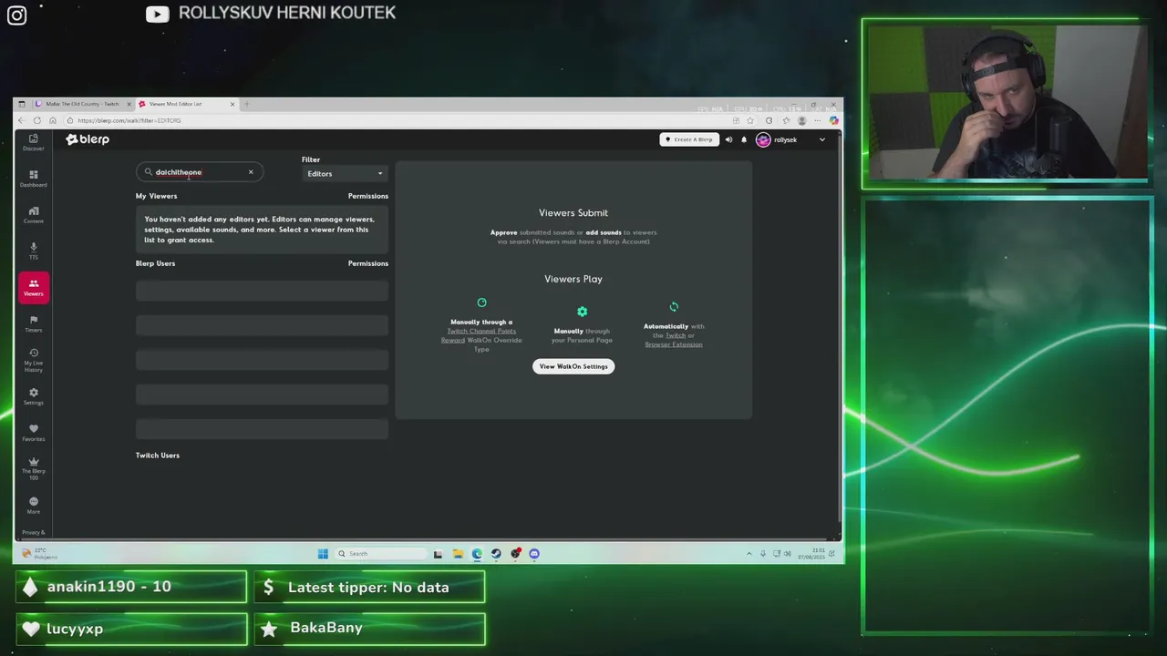Close the Mafia Twitch tab

tap(129, 104)
